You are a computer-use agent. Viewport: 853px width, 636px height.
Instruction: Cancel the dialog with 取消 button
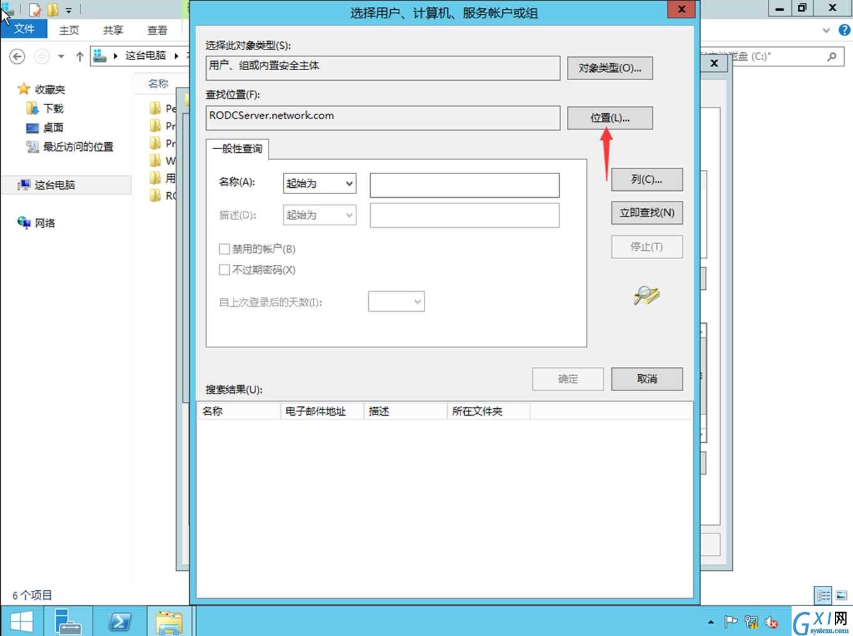(646, 379)
